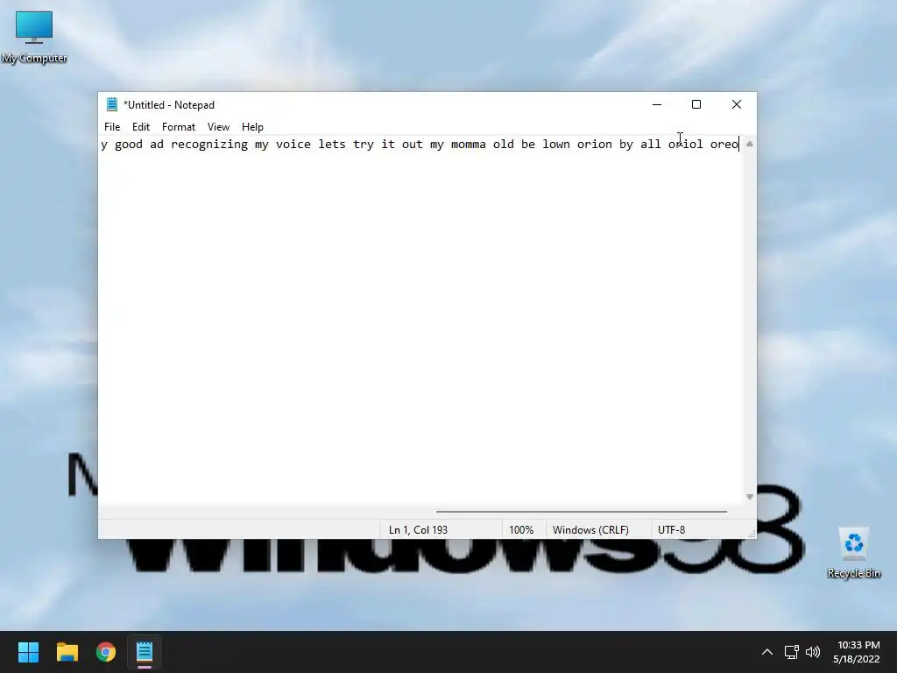Open the volume tray icon
The height and width of the screenshot is (673, 897).
click(x=812, y=652)
